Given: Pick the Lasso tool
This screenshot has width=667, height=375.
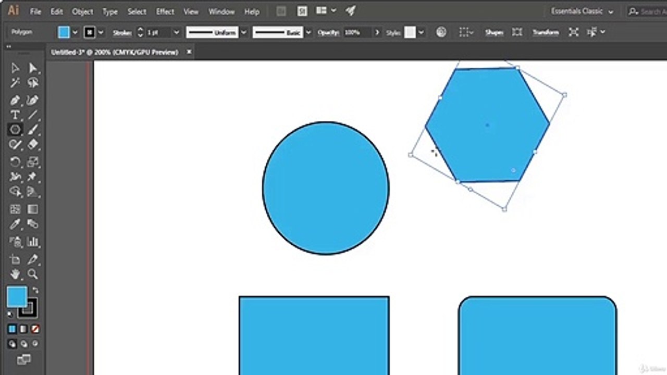Looking at the screenshot, I should [33, 83].
